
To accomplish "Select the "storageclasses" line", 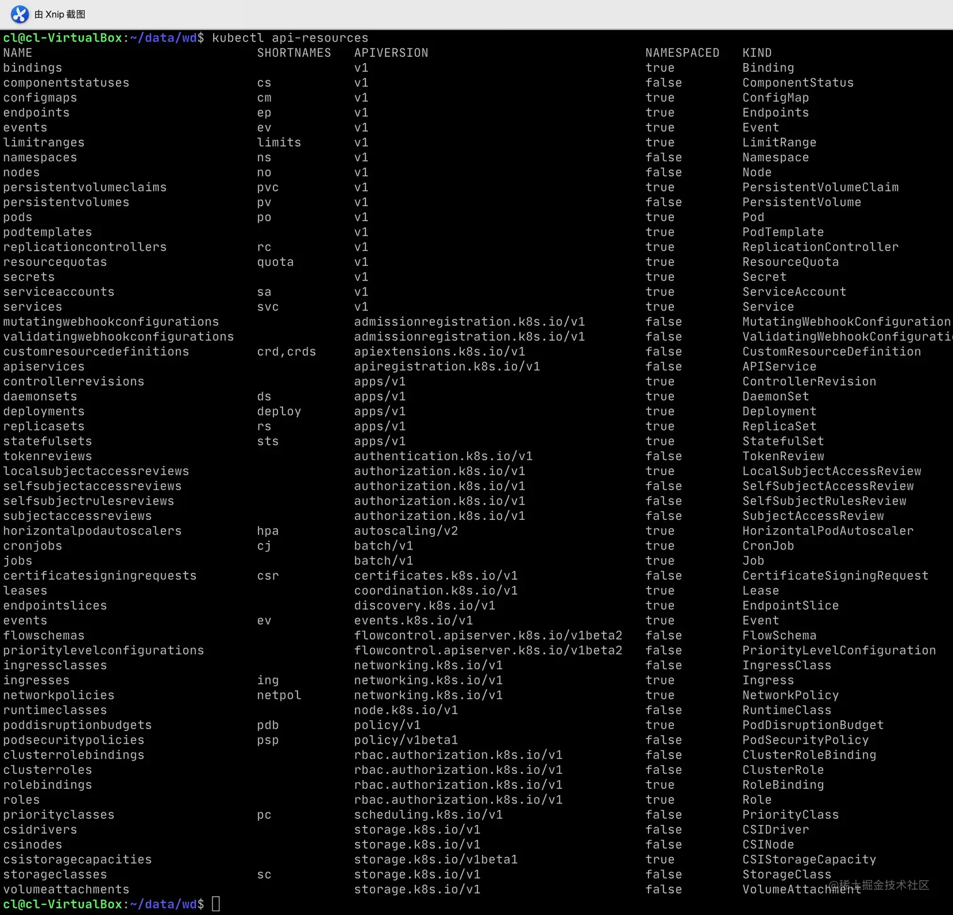I will point(55,874).
